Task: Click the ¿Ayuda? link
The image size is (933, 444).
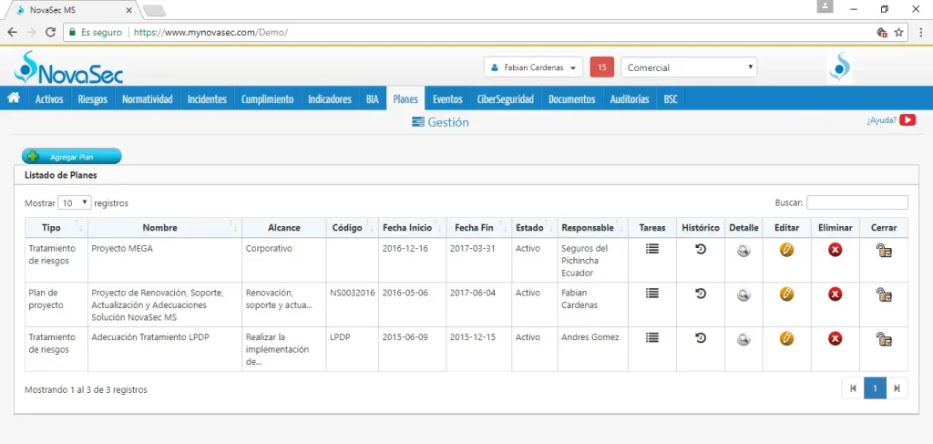Action: coord(881,120)
